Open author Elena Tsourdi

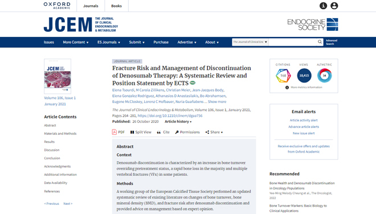click(123, 90)
